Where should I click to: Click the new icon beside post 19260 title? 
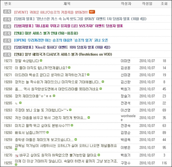coord(48,132)
